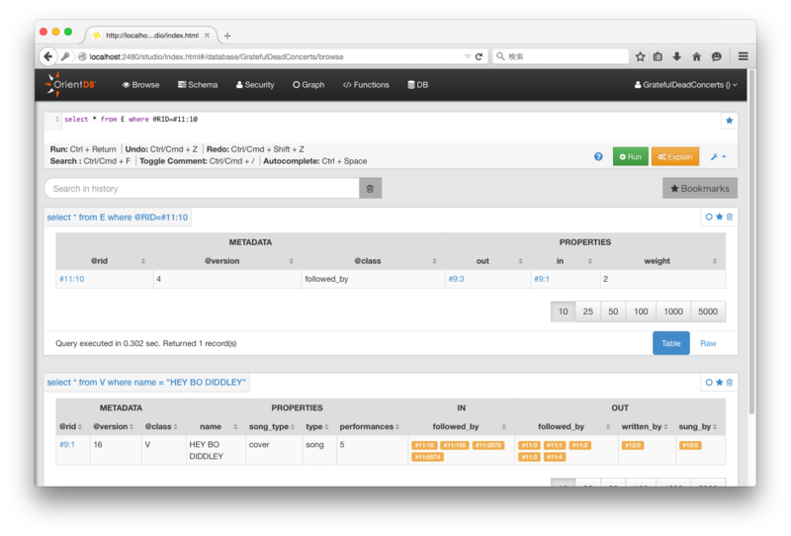Open the Browse section
Image resolution: width=791 pixels, height=536 pixels.
click(x=140, y=85)
